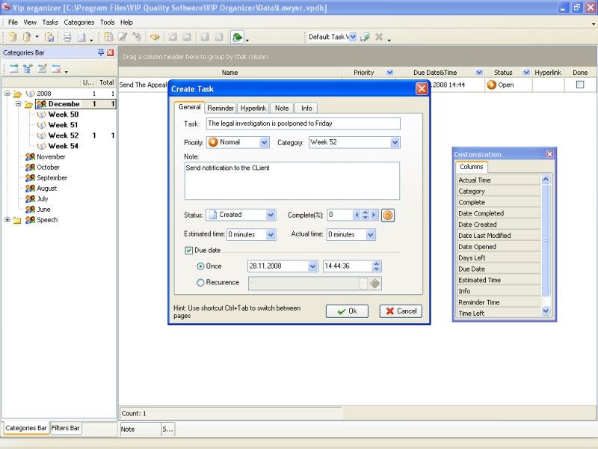Click the first icon in the Categories Bar toolbar
The image size is (598, 449).
coord(13,69)
